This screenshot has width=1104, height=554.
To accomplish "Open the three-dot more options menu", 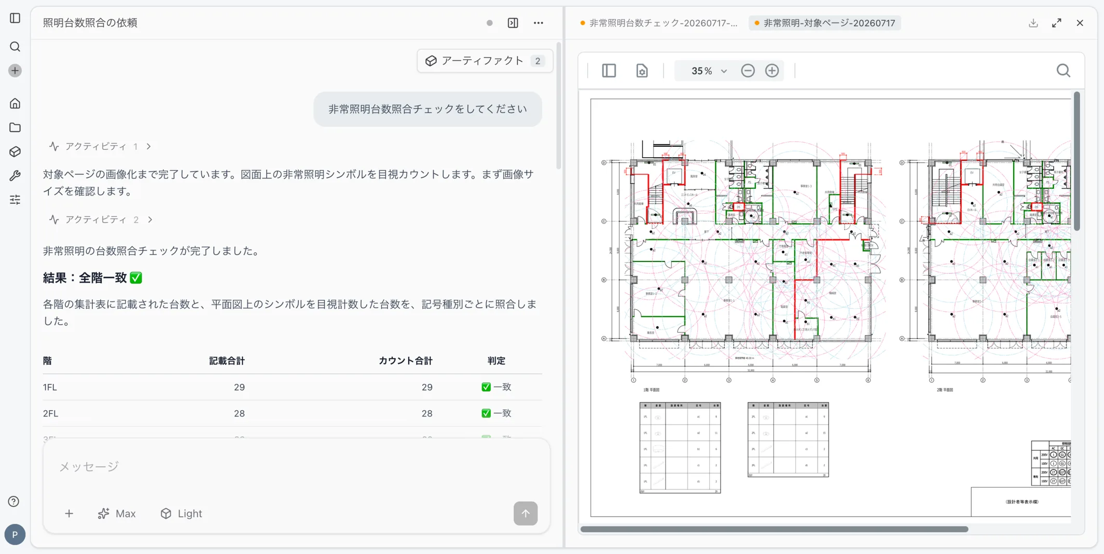I will click(x=539, y=23).
